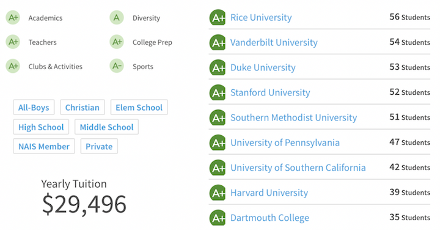The width and height of the screenshot is (440, 230).
Task: Click the Diversity A grade badge
Action: click(x=117, y=17)
